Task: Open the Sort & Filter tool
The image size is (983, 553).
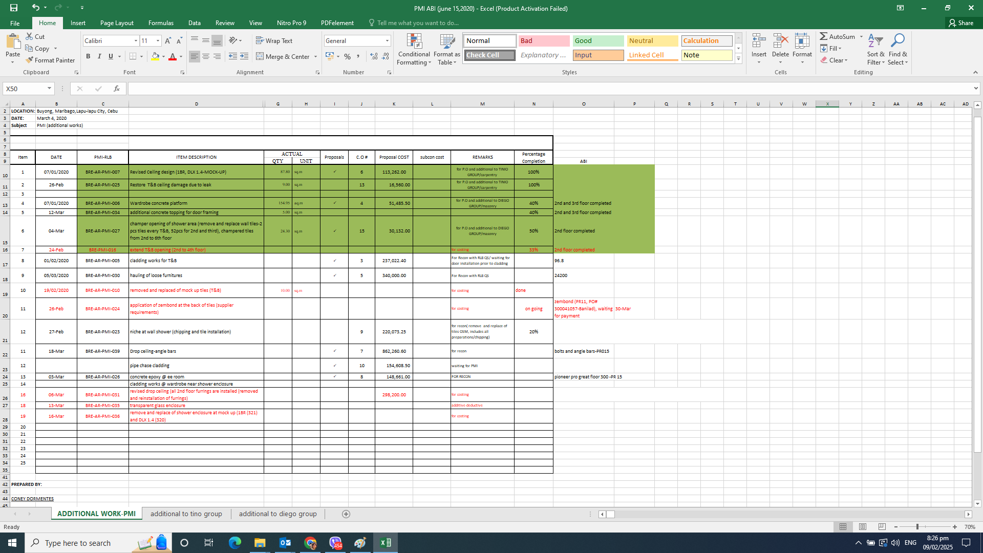Action: click(x=875, y=50)
